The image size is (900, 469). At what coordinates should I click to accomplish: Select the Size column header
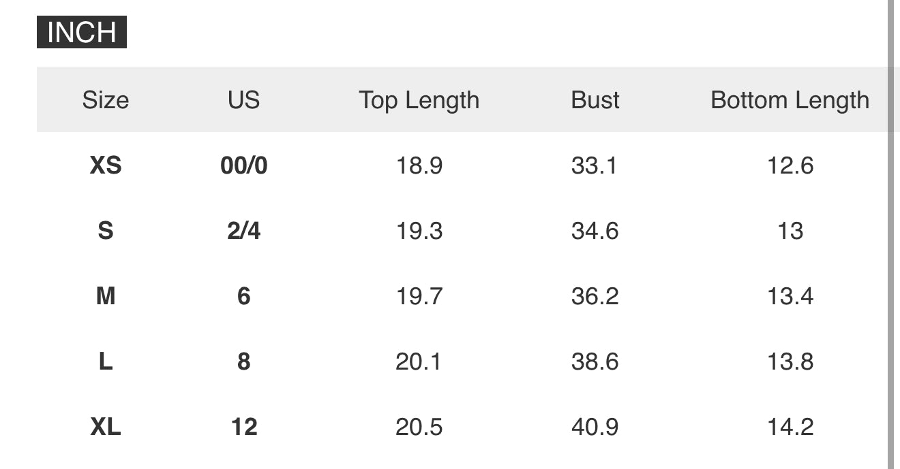106,100
